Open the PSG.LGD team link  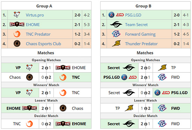(x=133, y=15)
